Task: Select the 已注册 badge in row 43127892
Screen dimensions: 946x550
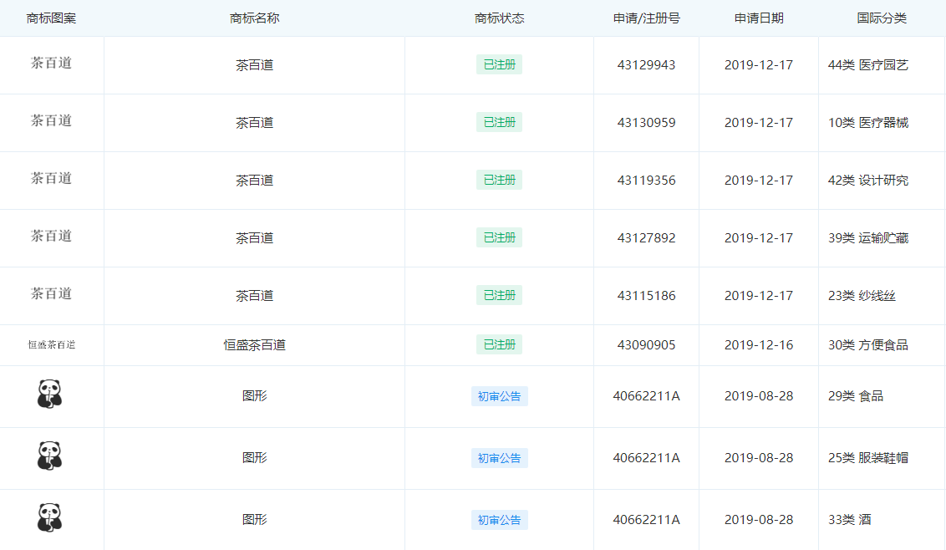Action: [x=500, y=238]
